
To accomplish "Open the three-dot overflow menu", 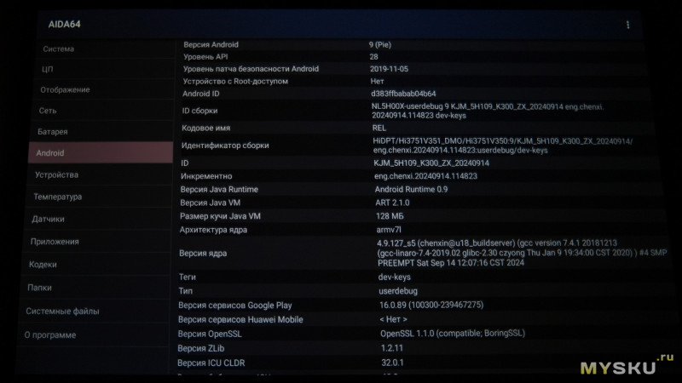I will tap(627, 25).
